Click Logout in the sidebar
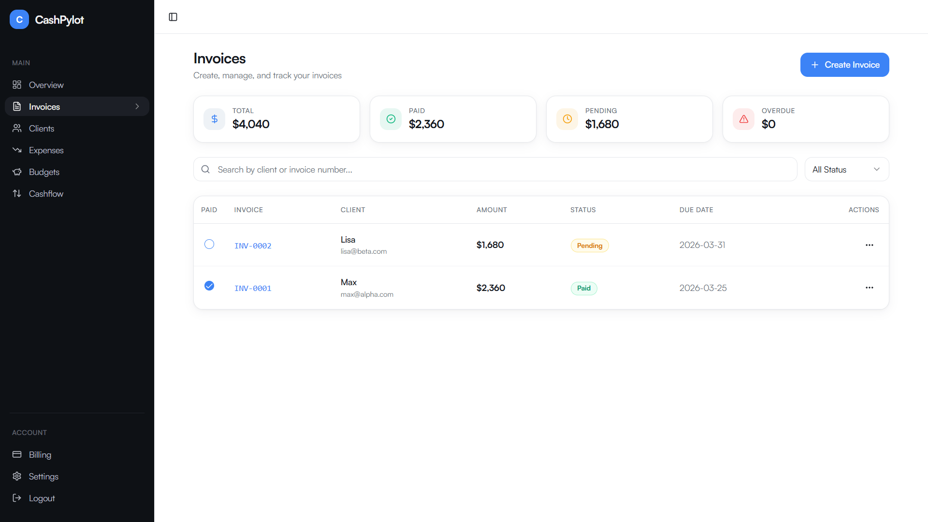Viewport: 928px width, 522px height. 42,498
